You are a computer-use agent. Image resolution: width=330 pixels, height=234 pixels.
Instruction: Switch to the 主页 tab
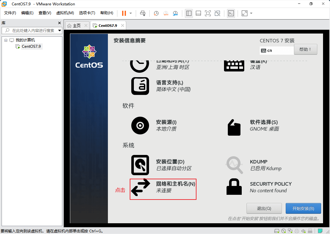tap(77, 26)
